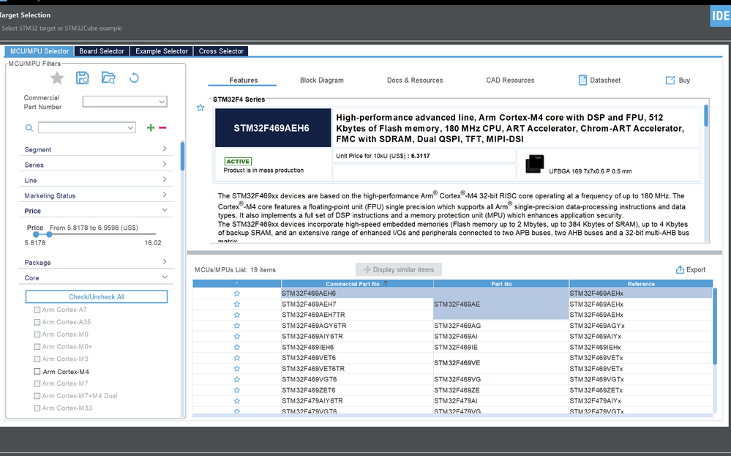Image resolution: width=731 pixels, height=456 pixels.
Task: Reset all filters refresh icon
Action: [134, 78]
